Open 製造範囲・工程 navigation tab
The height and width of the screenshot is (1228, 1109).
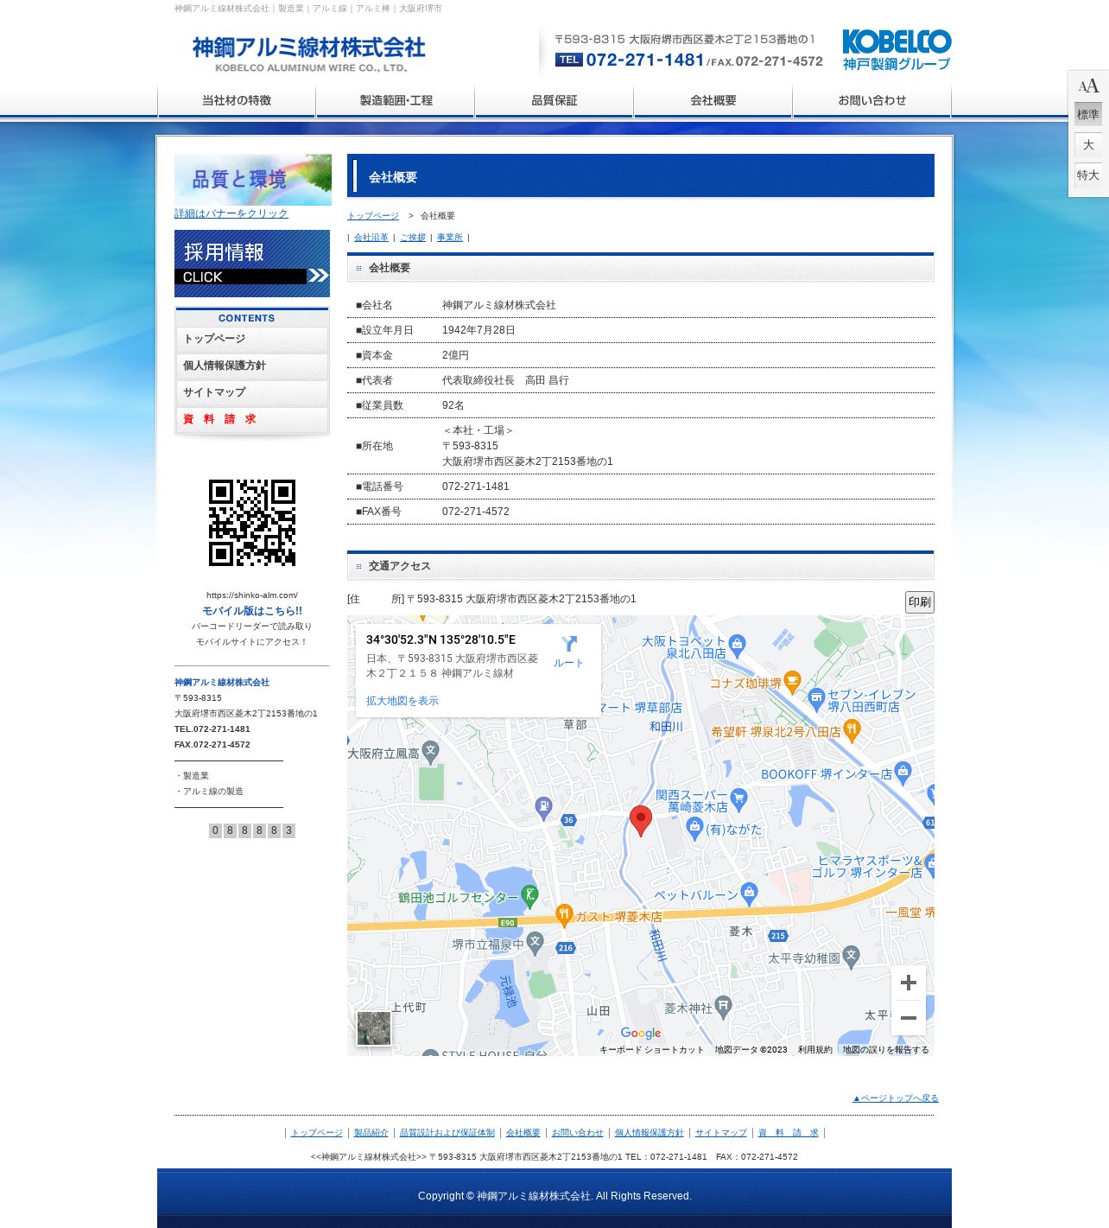tap(396, 100)
